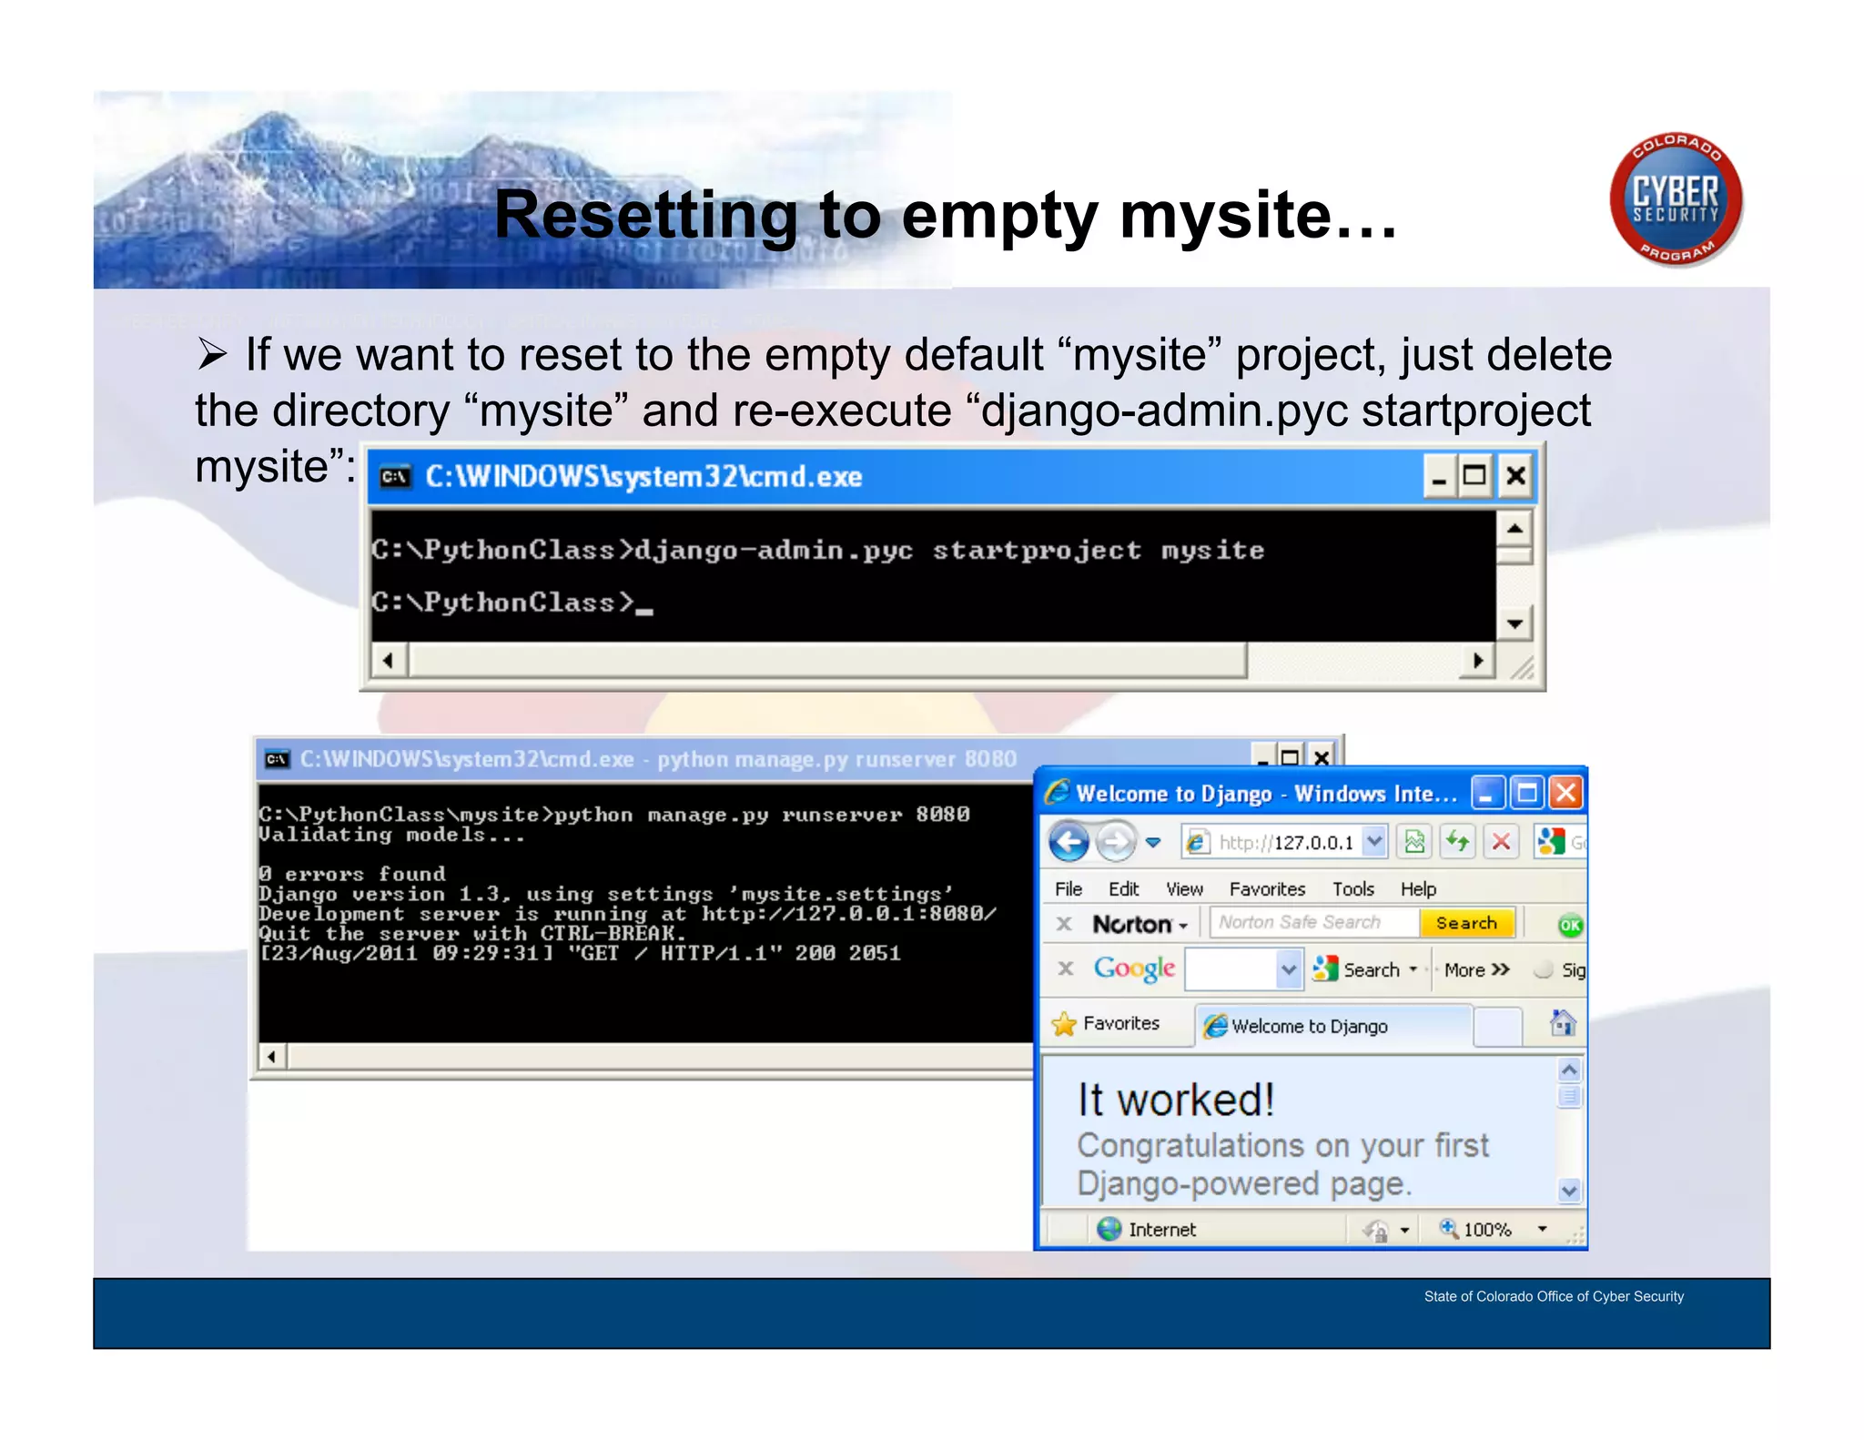Close the Norton toolbar with its X
The image size is (1864, 1440).
coord(1063,925)
